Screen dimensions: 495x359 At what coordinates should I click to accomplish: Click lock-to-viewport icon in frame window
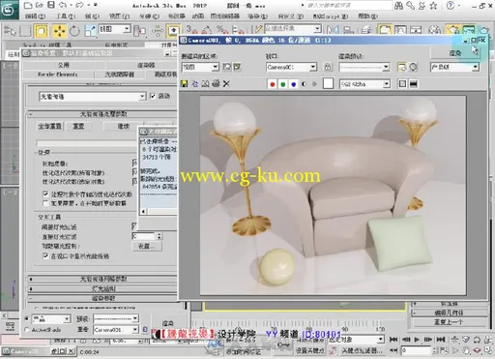tap(328, 67)
